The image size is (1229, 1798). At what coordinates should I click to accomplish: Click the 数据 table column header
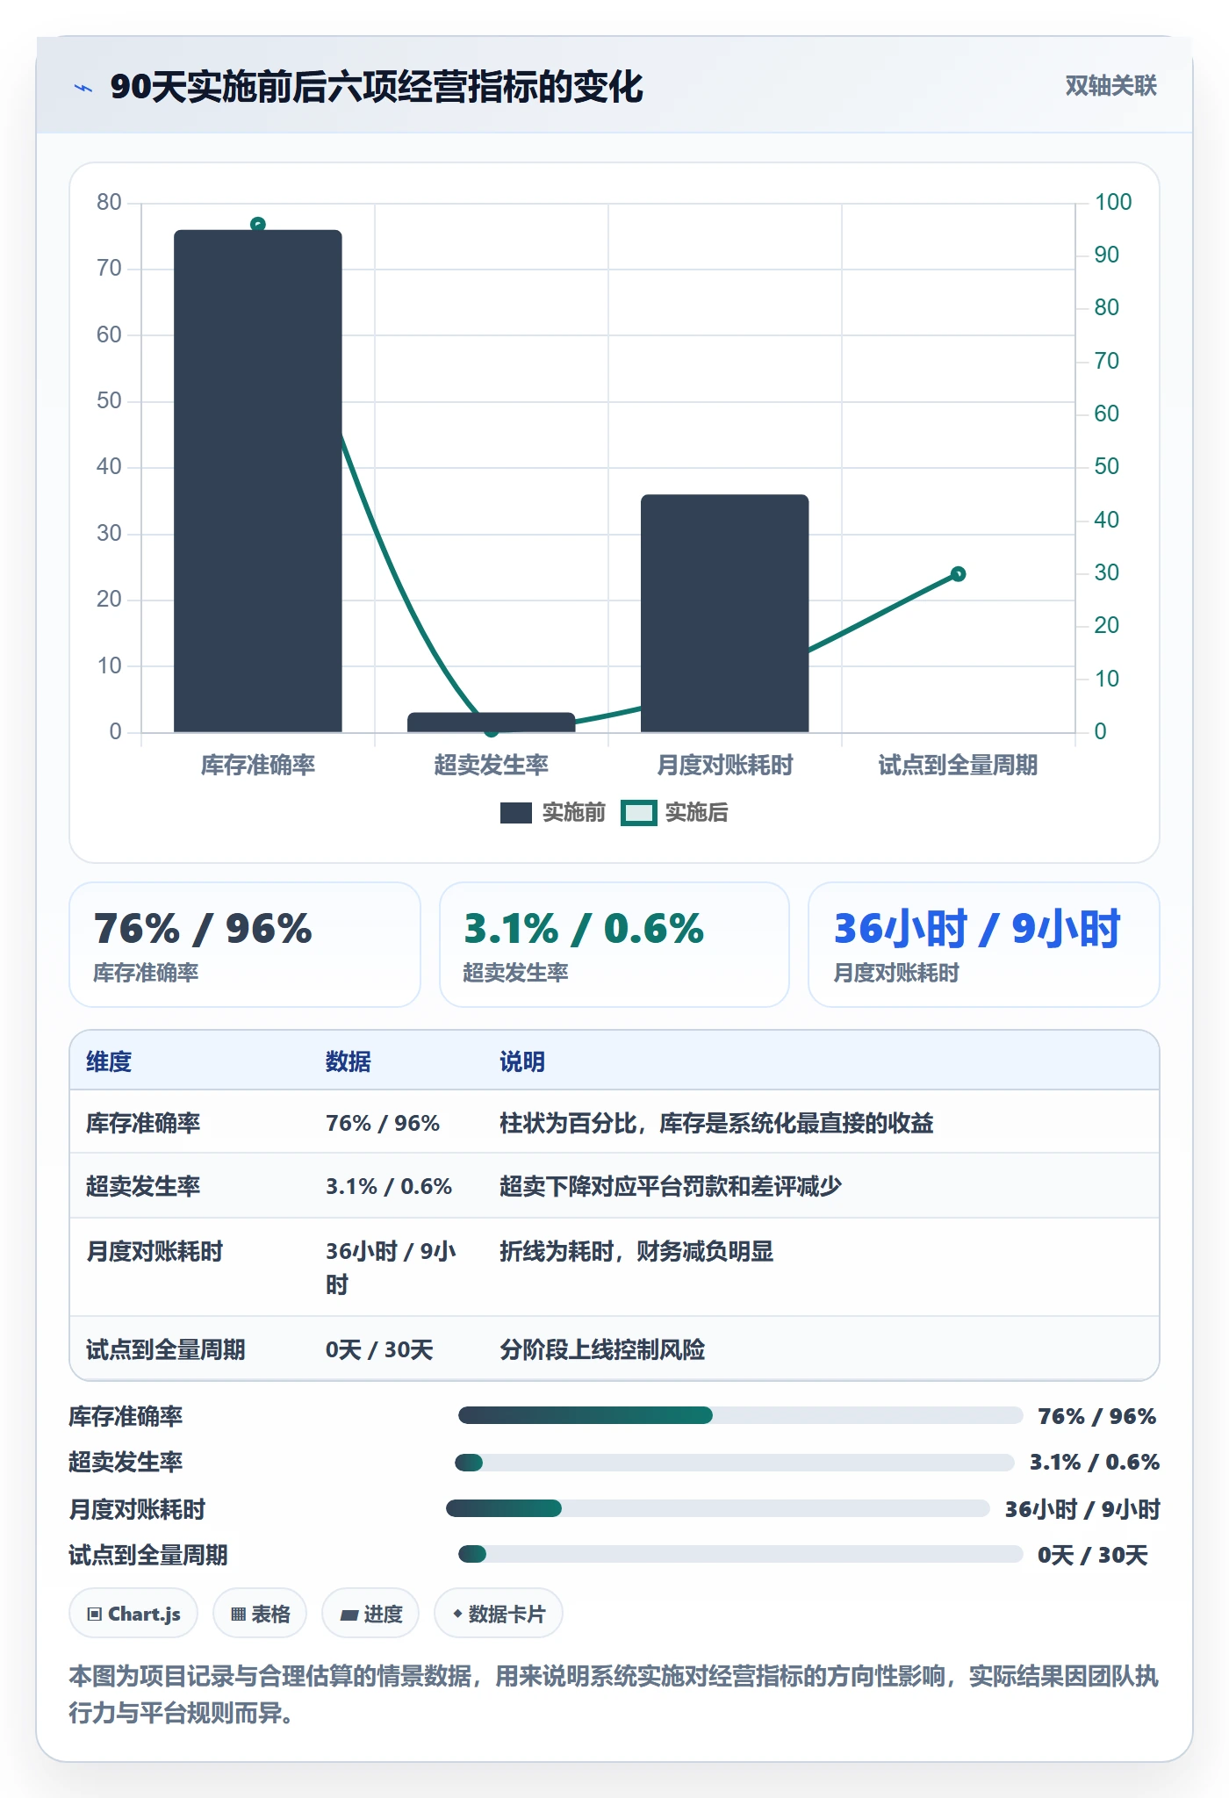coord(349,1061)
